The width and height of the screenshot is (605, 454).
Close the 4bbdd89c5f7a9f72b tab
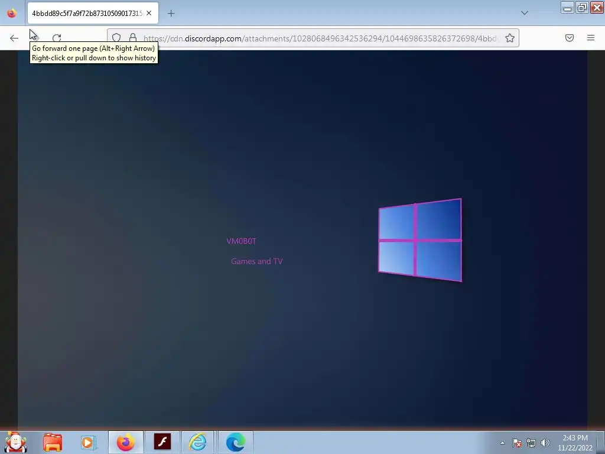(149, 13)
